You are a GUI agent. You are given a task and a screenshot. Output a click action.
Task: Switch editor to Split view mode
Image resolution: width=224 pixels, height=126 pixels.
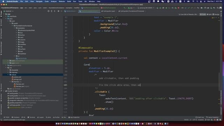209,14
